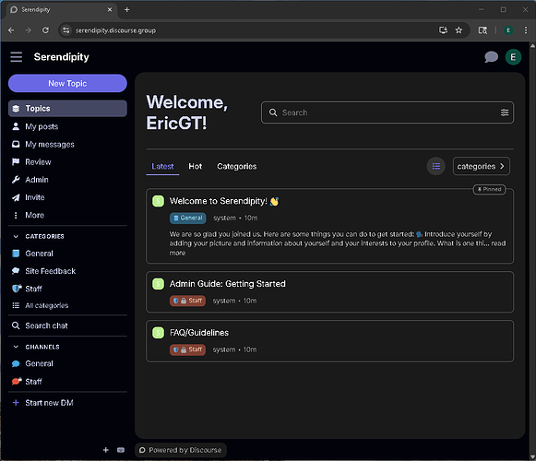Open Admin in the sidebar

(x=67, y=180)
